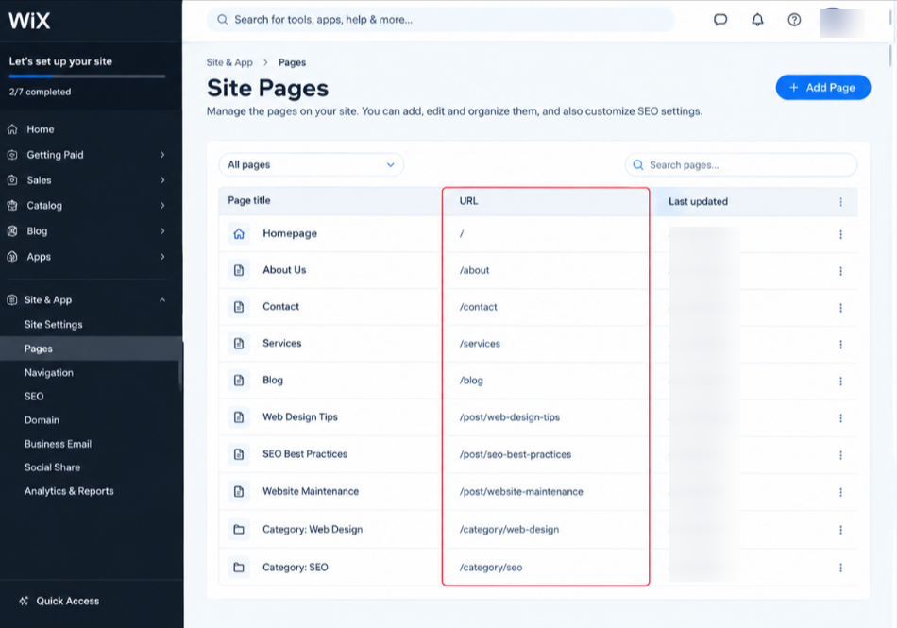Focus the top search for tools field
The height and width of the screenshot is (628, 897).
coord(441,20)
